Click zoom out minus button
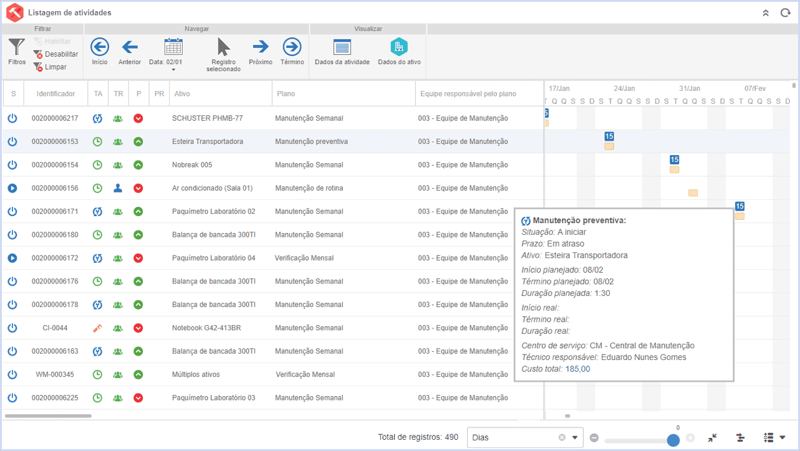Viewport: 800px width, 451px height. point(594,438)
